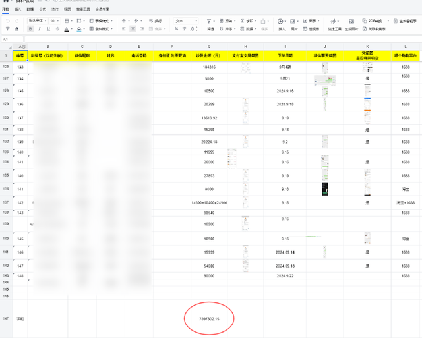Click the 生成智能表 button

coord(405,21)
